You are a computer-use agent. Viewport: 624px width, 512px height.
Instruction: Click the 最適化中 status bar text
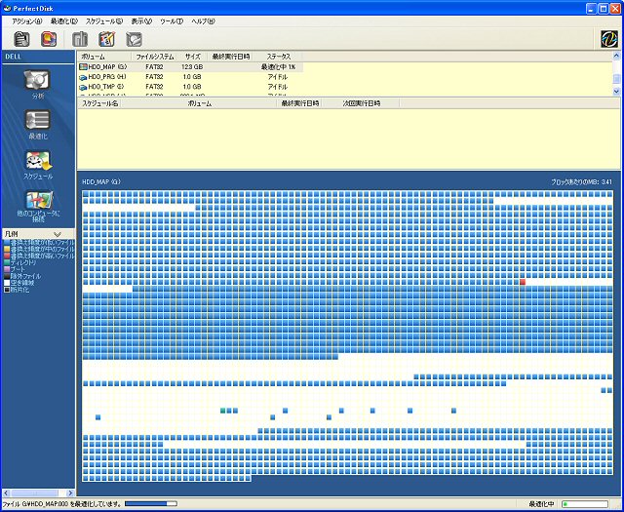[541, 504]
